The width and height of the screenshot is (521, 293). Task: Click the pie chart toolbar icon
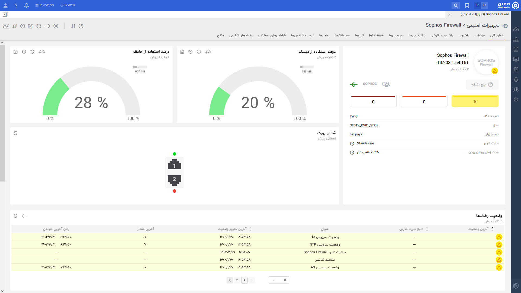[81, 26]
